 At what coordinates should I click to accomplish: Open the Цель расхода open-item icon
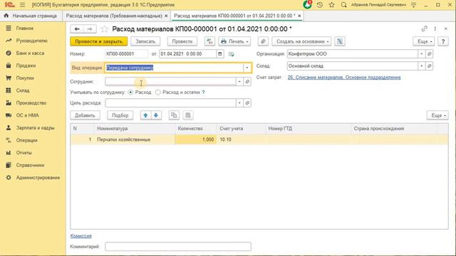[247, 102]
